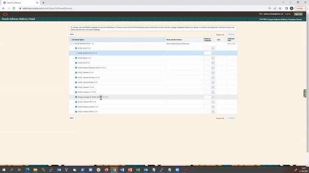Open platform dropdown for MySQL Installer row
Screen dimensions: 309x173
point(213,53)
